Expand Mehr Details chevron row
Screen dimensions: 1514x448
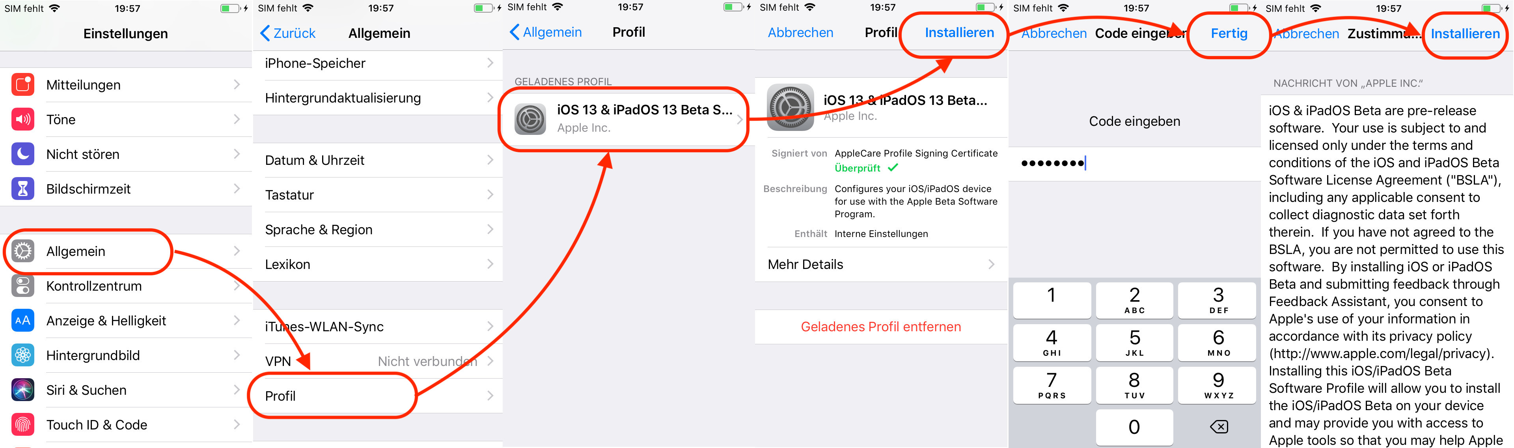click(881, 265)
